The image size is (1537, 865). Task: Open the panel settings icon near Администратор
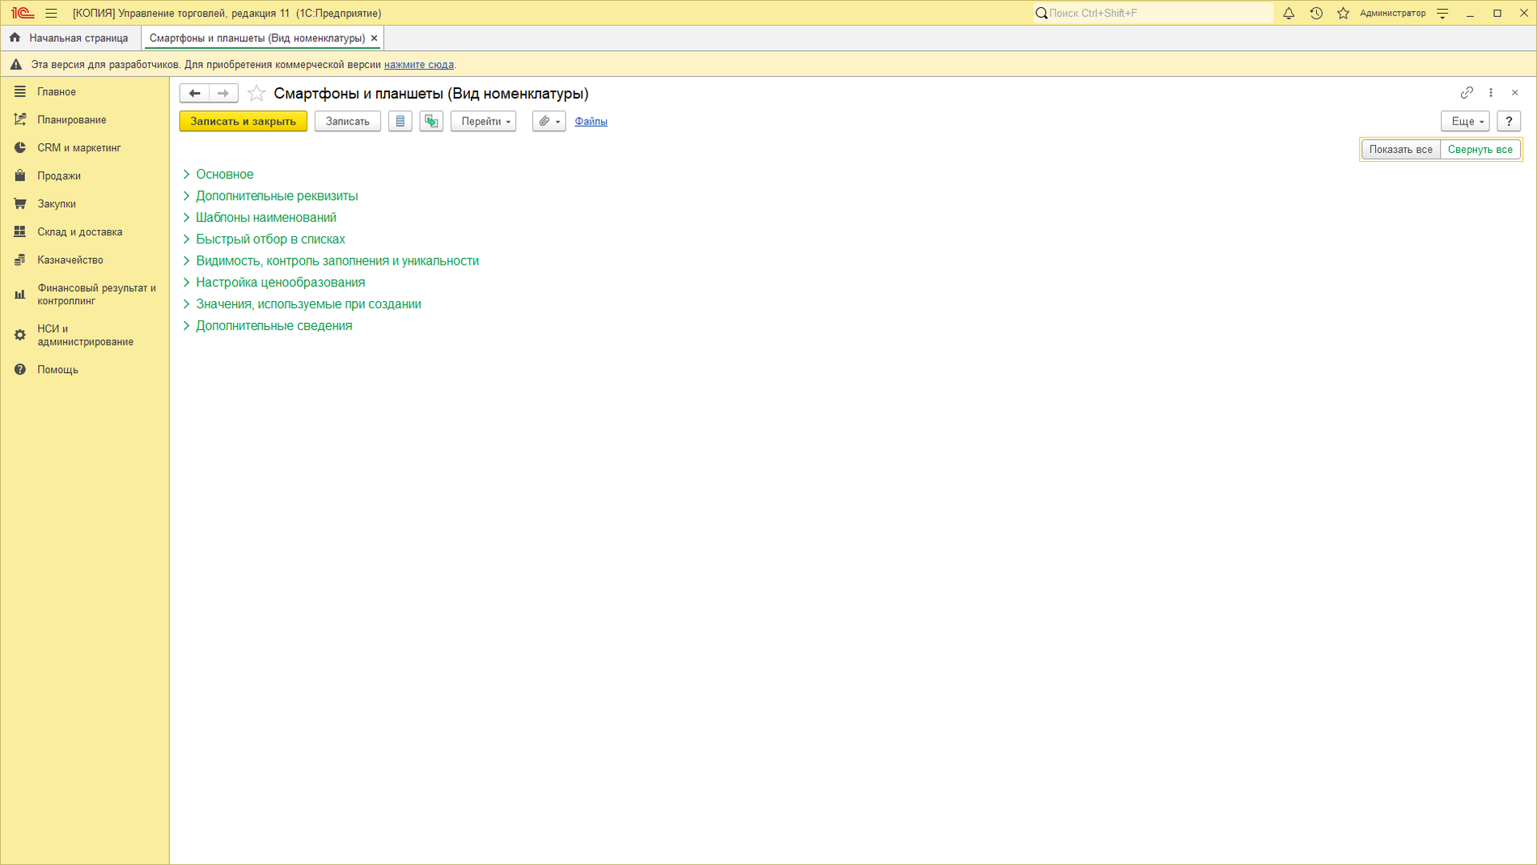click(1442, 13)
